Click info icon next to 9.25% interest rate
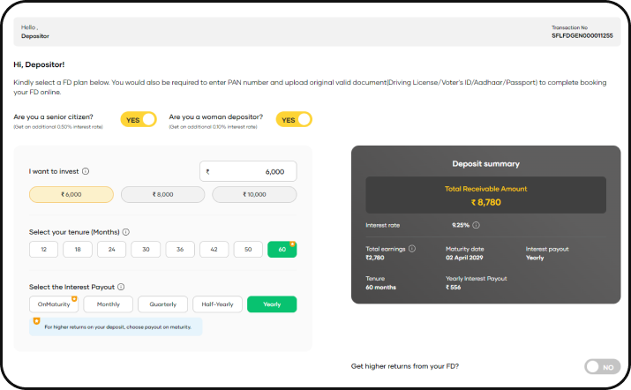 click(x=476, y=225)
